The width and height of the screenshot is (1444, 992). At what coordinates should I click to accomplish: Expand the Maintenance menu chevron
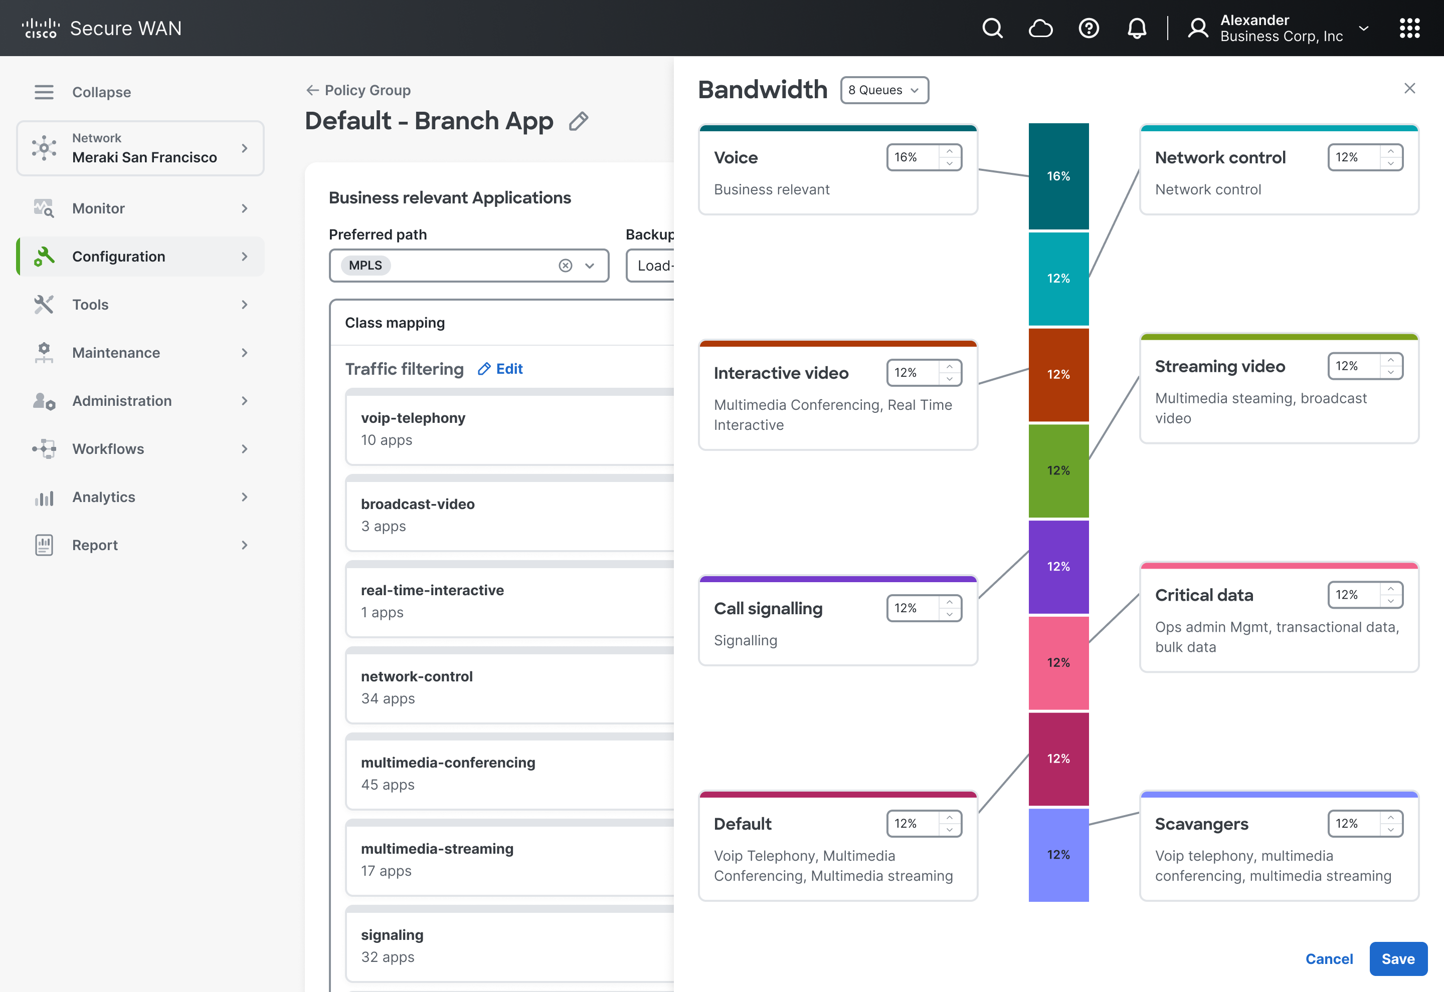tap(244, 352)
